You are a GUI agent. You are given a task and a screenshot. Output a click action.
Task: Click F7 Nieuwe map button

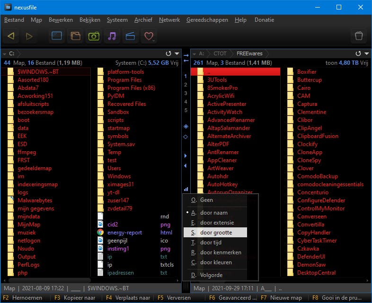click(x=282, y=298)
